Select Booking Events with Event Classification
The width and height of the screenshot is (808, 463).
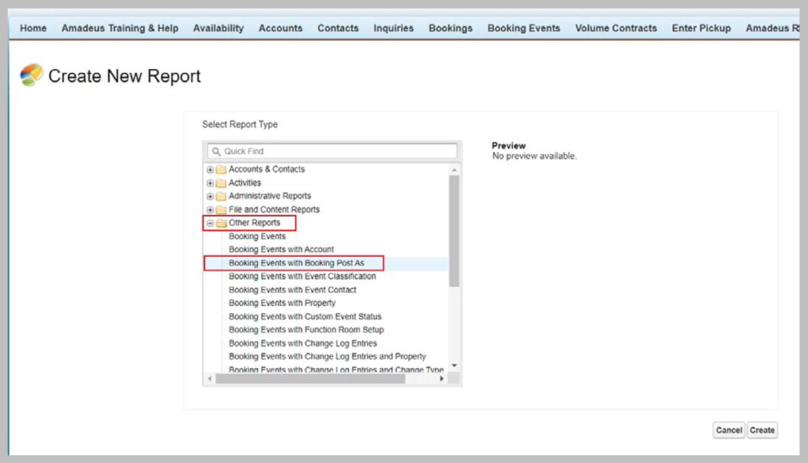click(x=303, y=276)
